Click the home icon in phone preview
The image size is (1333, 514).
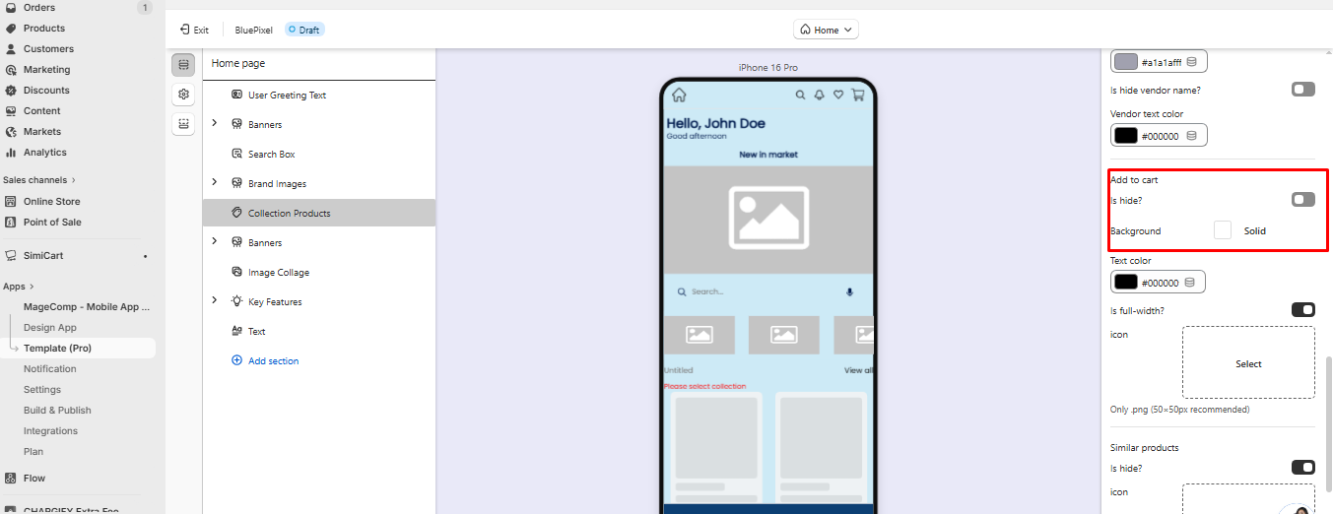(679, 96)
